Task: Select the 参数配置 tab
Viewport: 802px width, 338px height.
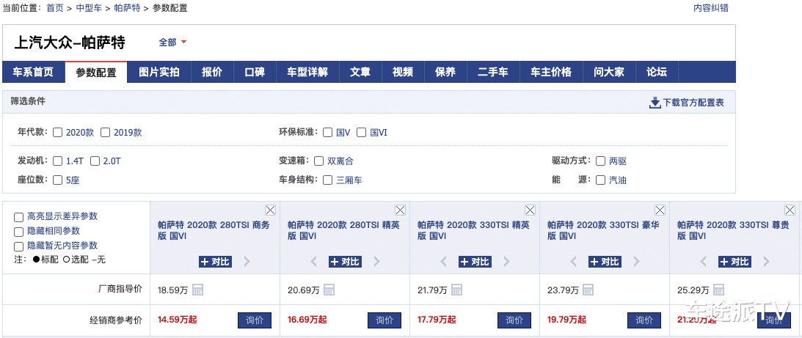Action: point(96,72)
